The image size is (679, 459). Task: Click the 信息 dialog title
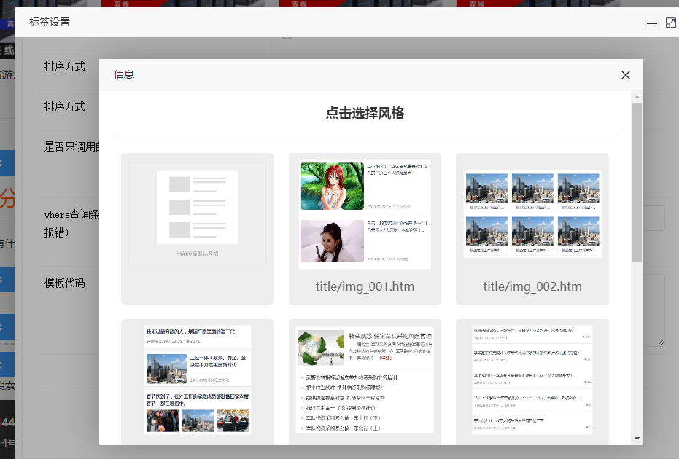click(124, 74)
